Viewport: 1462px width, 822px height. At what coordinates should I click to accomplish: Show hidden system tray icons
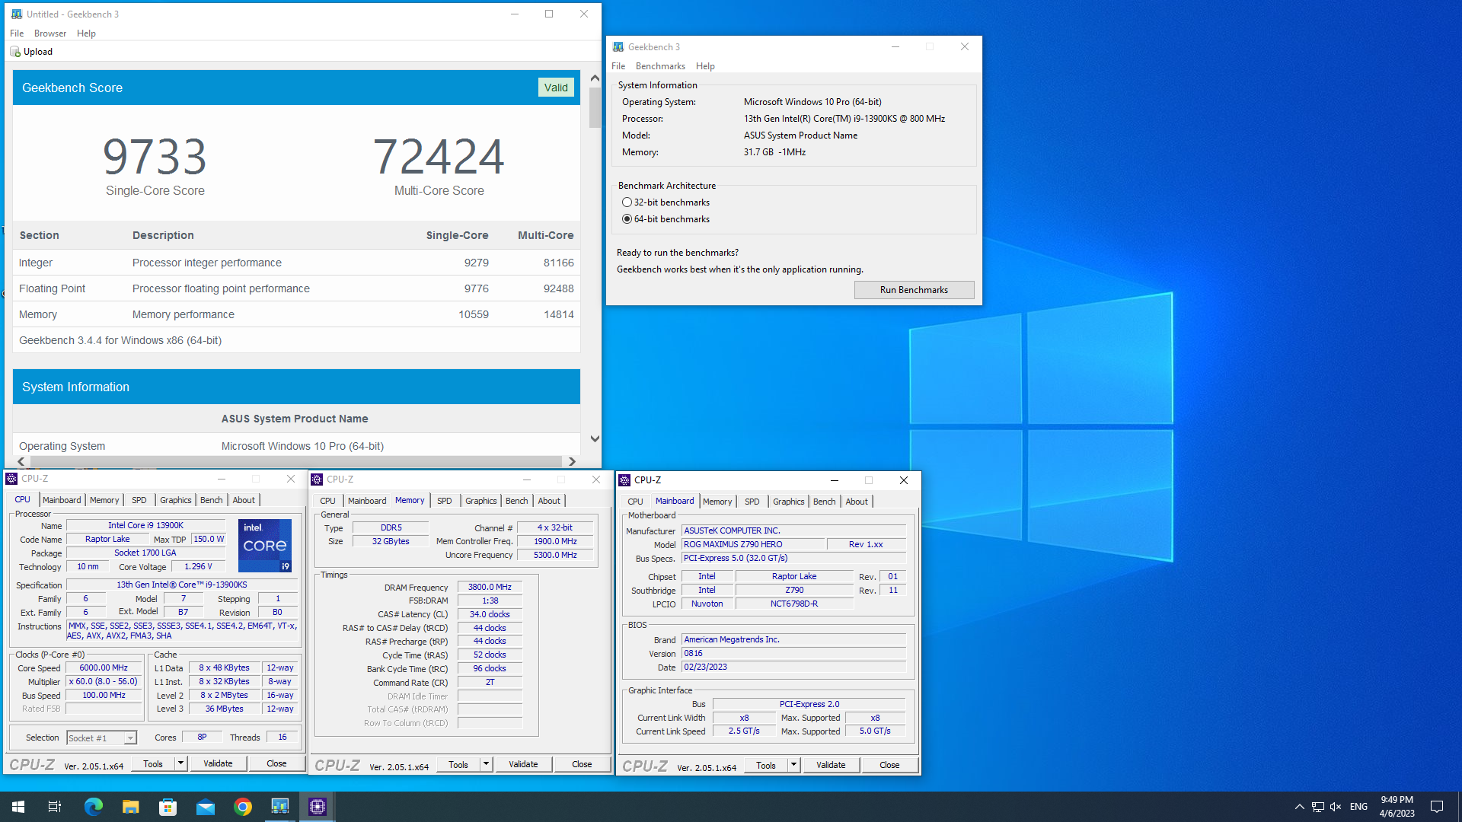(x=1299, y=807)
